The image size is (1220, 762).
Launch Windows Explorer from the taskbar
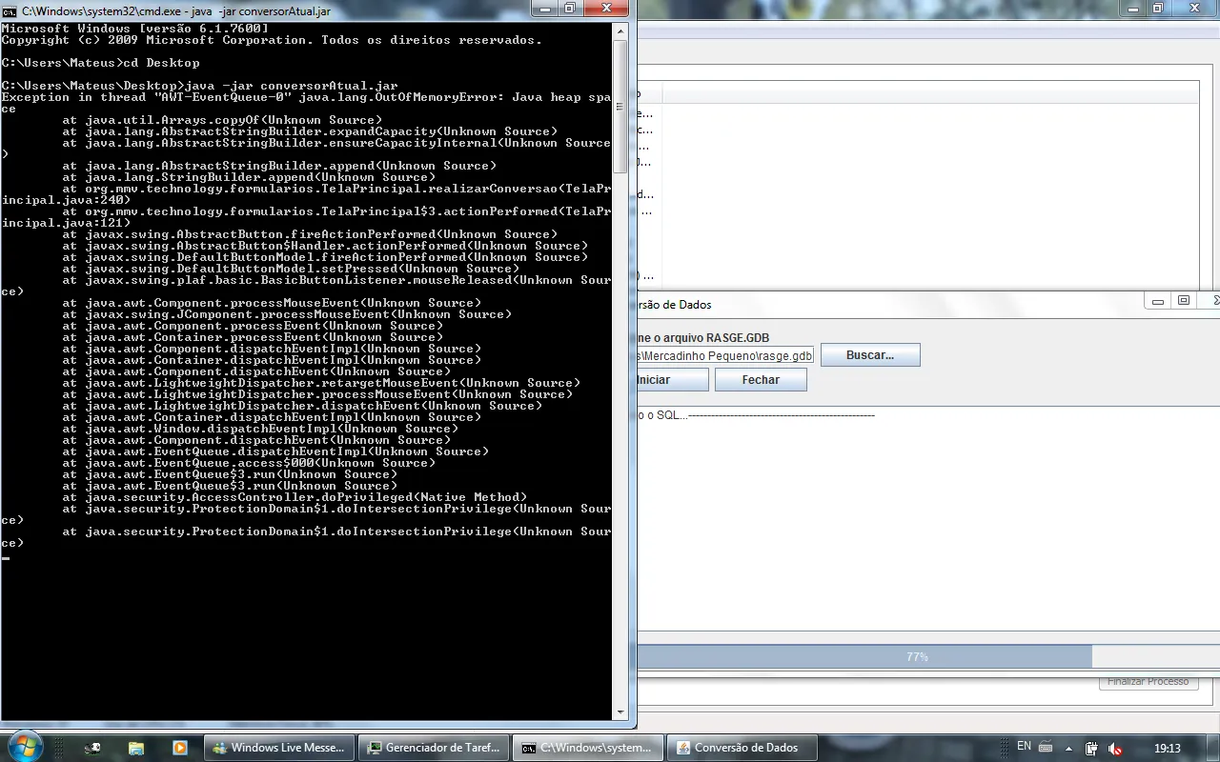point(136,748)
